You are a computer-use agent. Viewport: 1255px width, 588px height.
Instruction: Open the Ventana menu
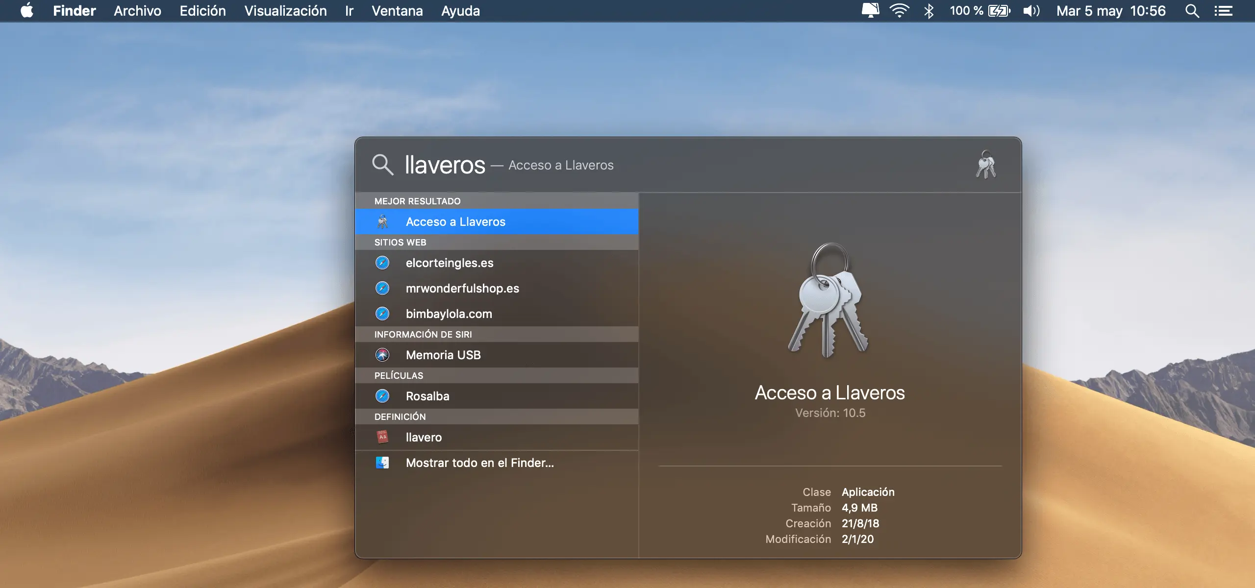[397, 11]
